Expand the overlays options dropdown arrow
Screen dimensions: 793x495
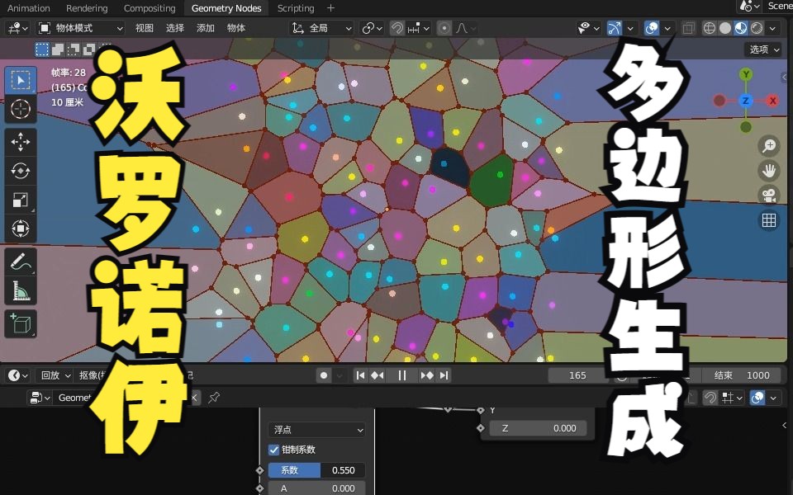pos(667,28)
